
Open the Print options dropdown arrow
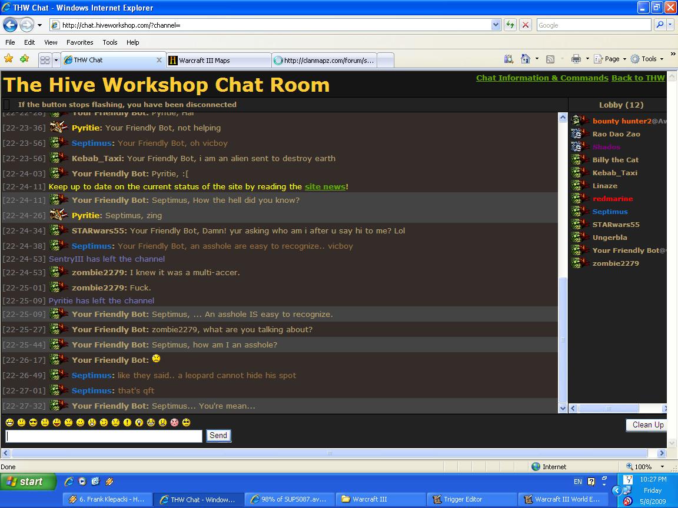(x=587, y=59)
